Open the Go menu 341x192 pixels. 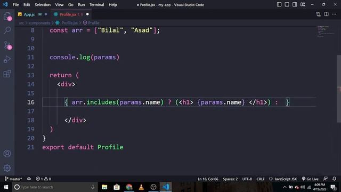coord(71,5)
